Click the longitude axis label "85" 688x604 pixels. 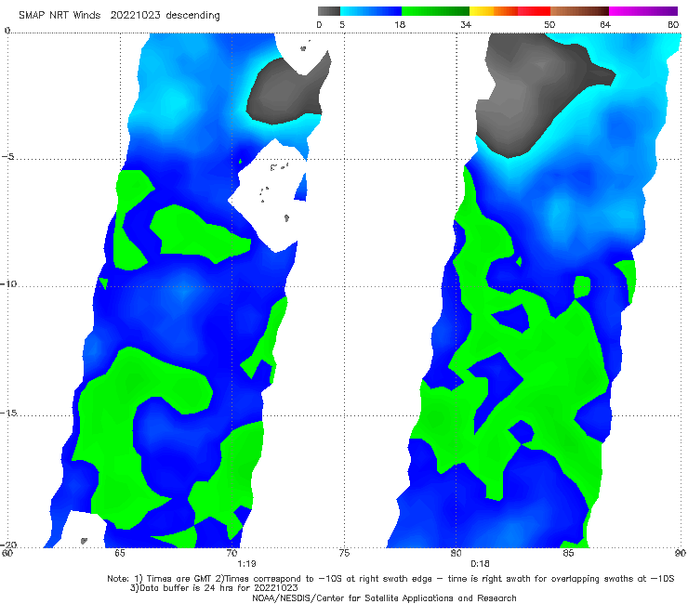pyautogui.click(x=568, y=553)
